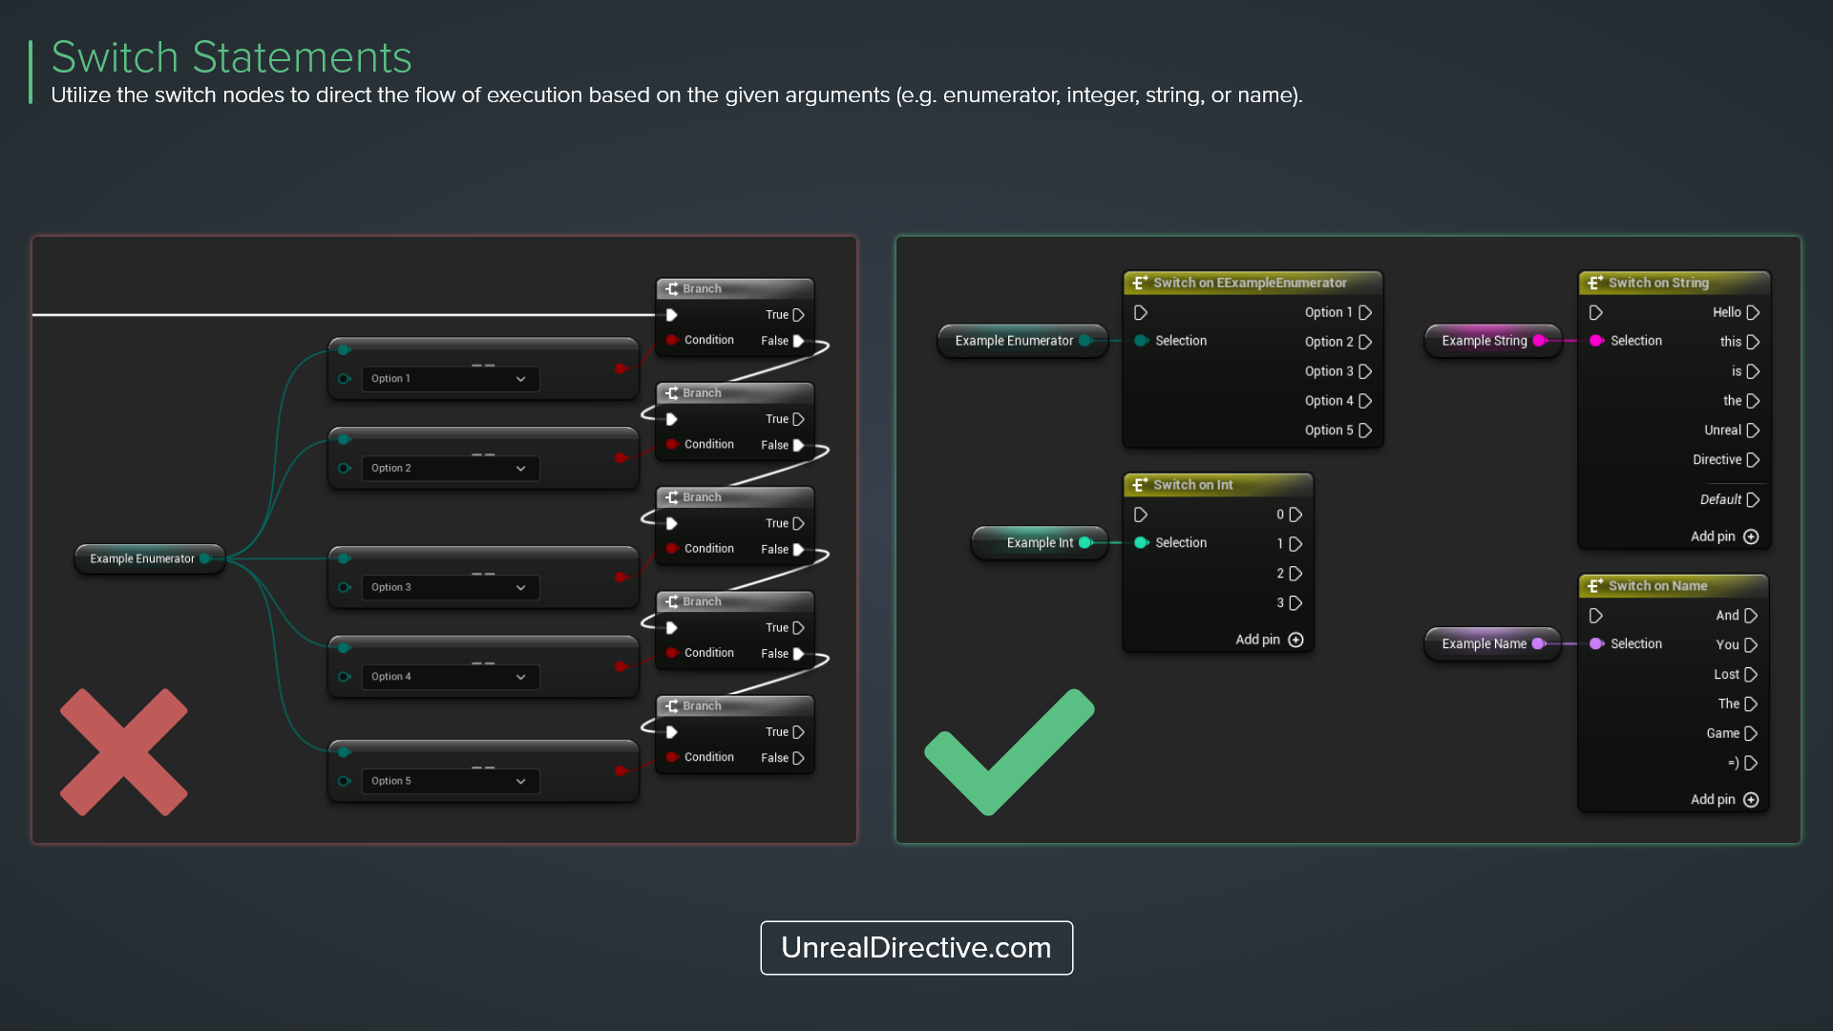Click Add pin on Switch on Int node

(1295, 640)
